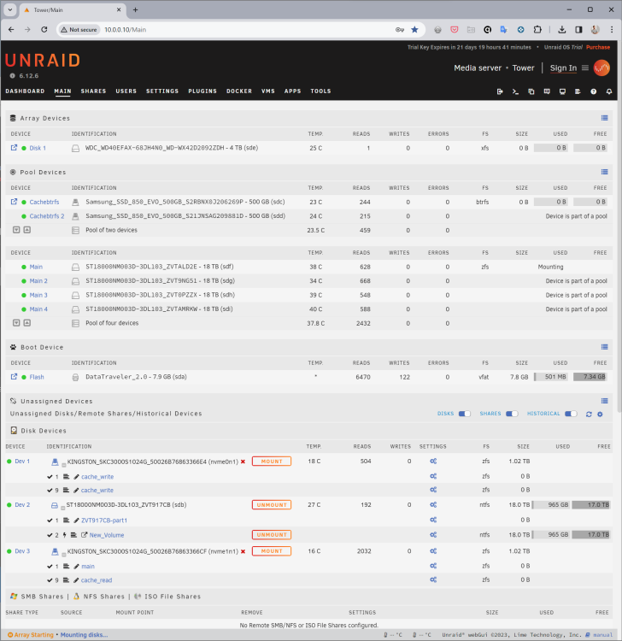The image size is (622, 641).
Task: Expand Main pool up arrow
Action: pos(27,323)
